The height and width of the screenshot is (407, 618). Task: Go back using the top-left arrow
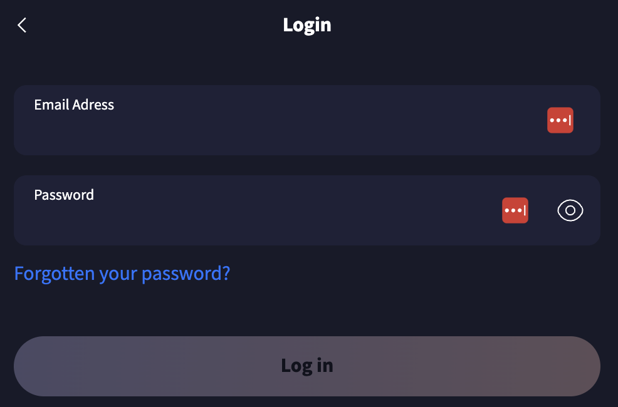tap(22, 25)
